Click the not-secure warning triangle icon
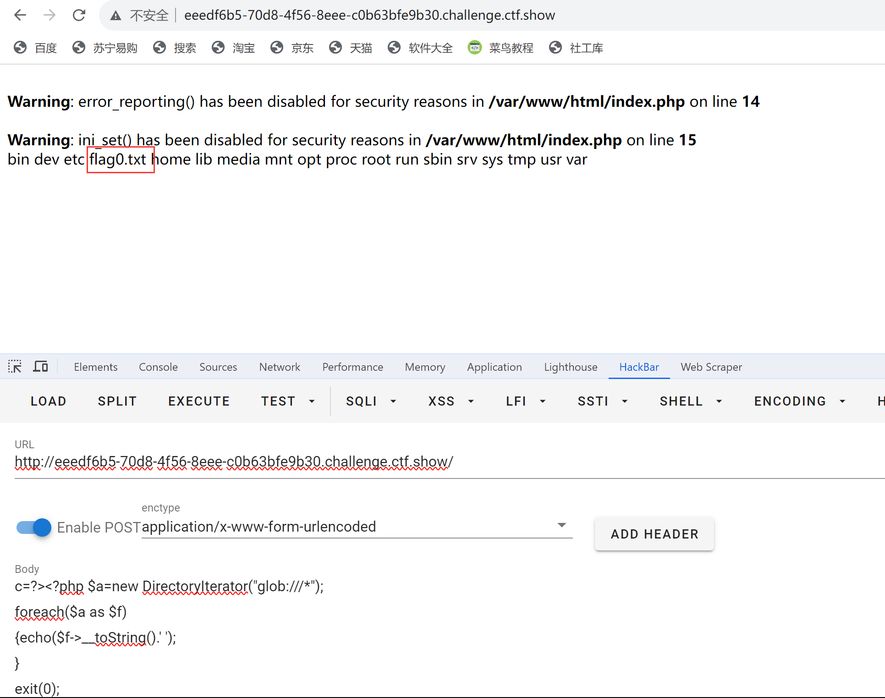 click(x=115, y=16)
